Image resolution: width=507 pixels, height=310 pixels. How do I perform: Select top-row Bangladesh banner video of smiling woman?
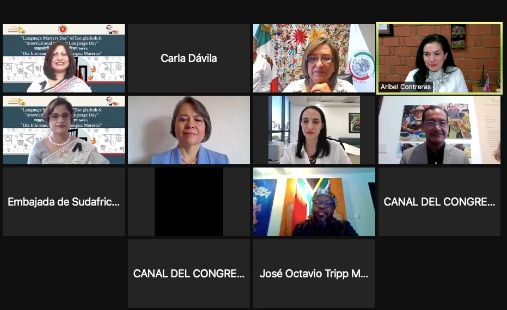coord(64,58)
